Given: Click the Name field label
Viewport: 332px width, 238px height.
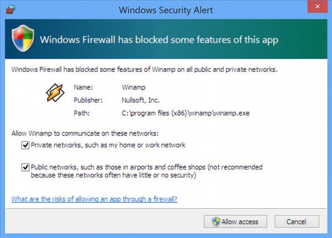Looking at the screenshot, I should tap(82, 87).
